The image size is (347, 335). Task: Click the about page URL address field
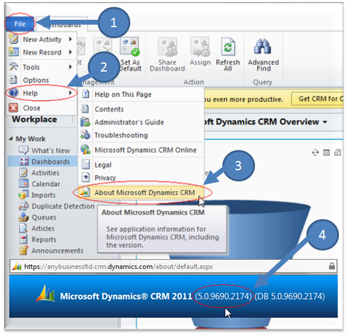tap(173, 267)
